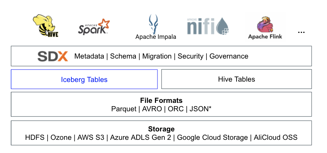
Task: Click the Governance label in SDX row
Action: coord(229,56)
